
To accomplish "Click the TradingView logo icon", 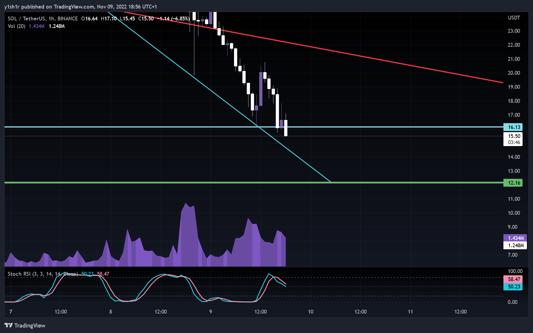I will click(x=8, y=325).
